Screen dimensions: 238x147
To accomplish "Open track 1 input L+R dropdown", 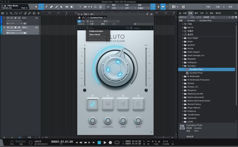I will 14,23.
